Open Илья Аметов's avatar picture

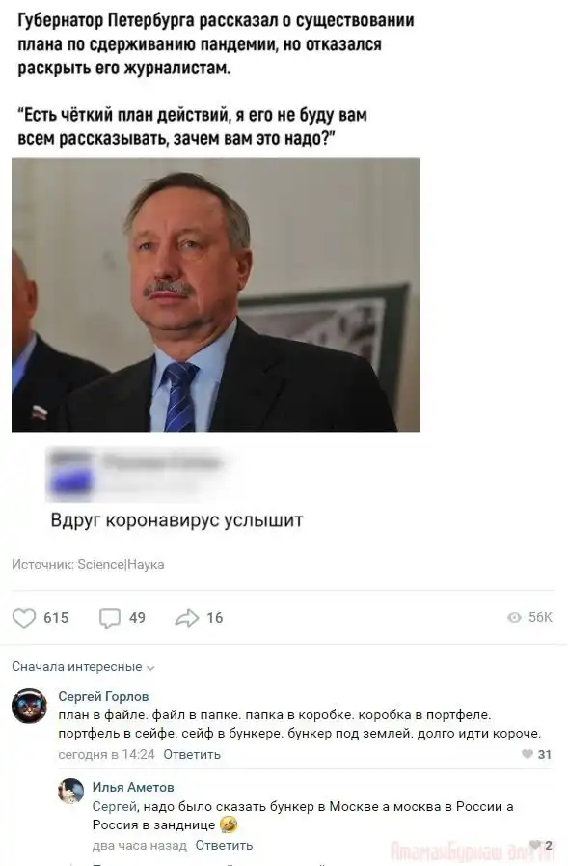click(x=70, y=791)
